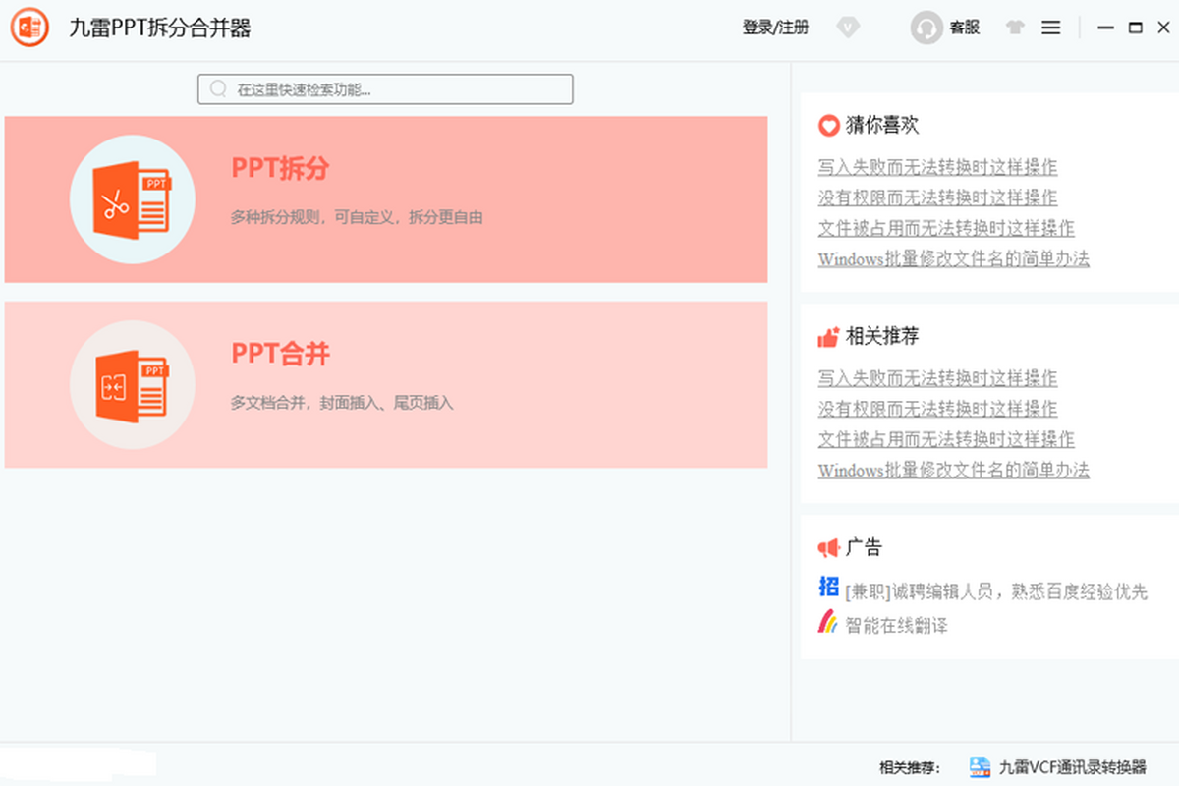1179x786 pixels.
Task: Click the orange app logo in title bar
Action: tap(30, 28)
